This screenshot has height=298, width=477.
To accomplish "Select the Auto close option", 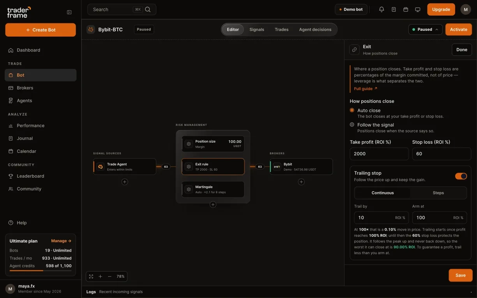I will pyautogui.click(x=352, y=110).
